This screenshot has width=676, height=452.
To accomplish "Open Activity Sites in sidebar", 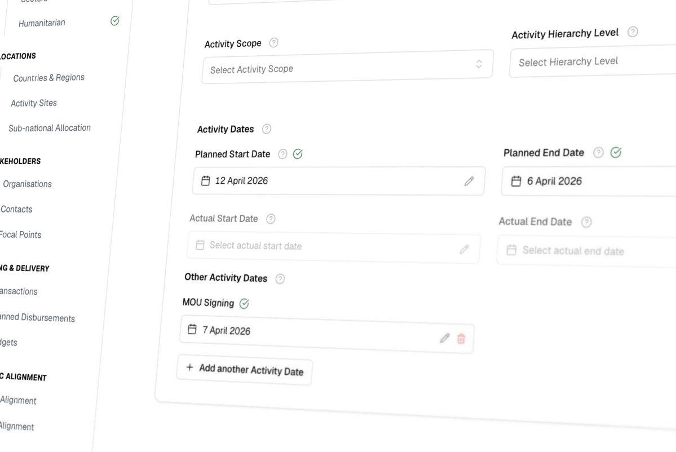I will click(34, 103).
